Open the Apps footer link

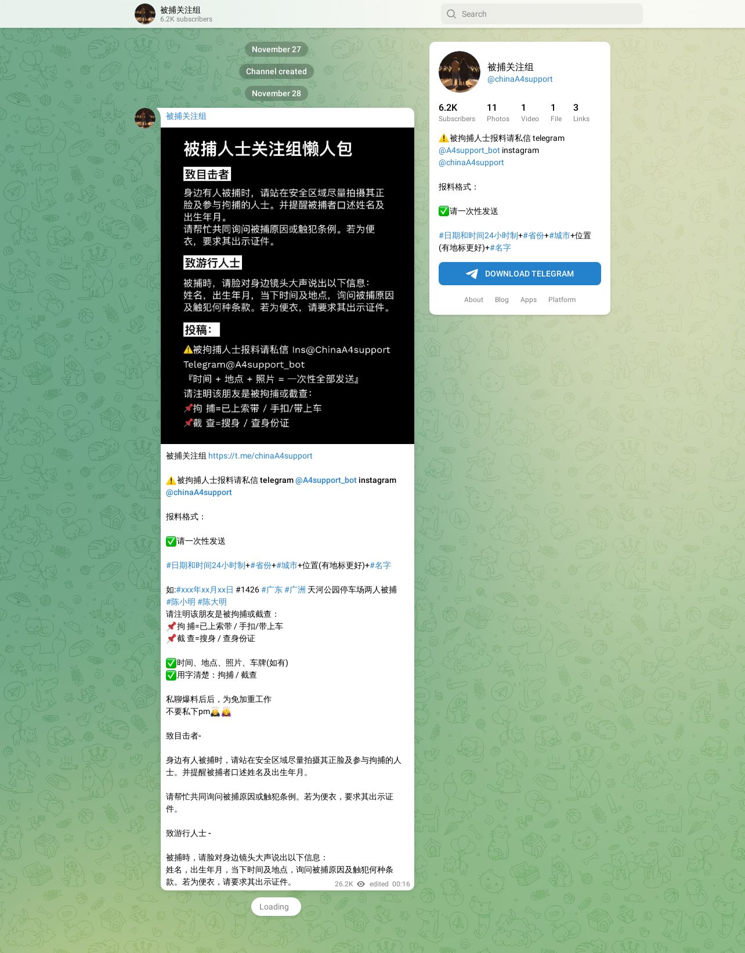(x=529, y=300)
